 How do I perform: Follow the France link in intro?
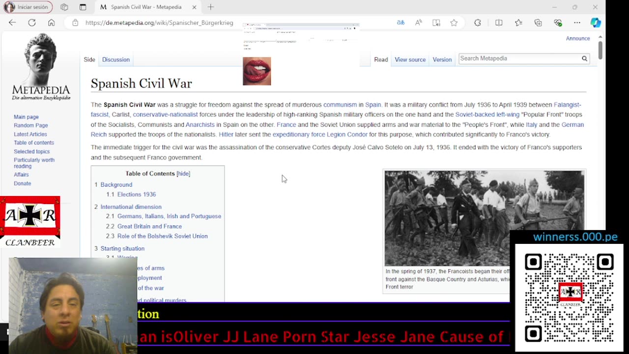(286, 125)
